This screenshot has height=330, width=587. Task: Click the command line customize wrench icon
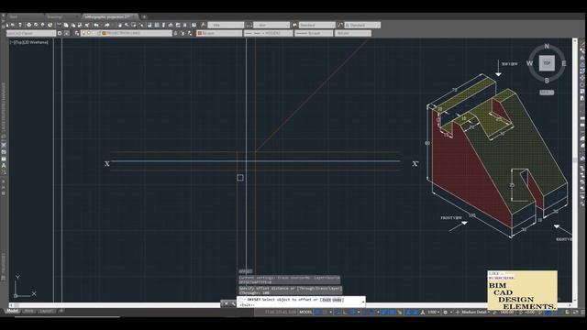pyautogui.click(x=233, y=303)
